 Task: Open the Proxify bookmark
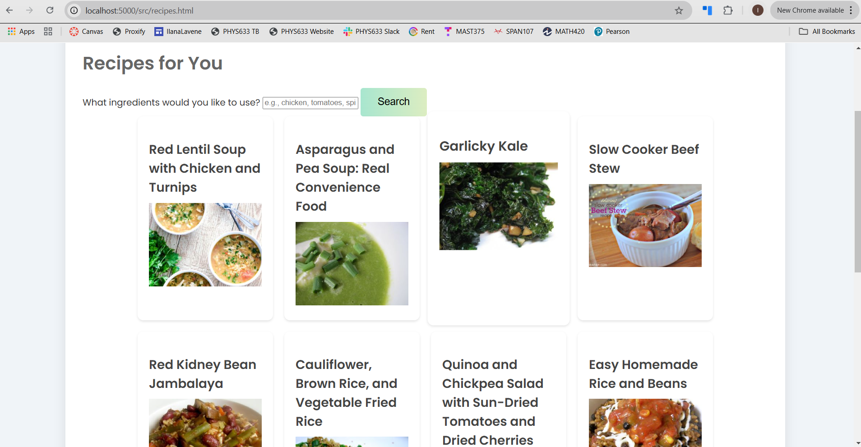(x=129, y=32)
